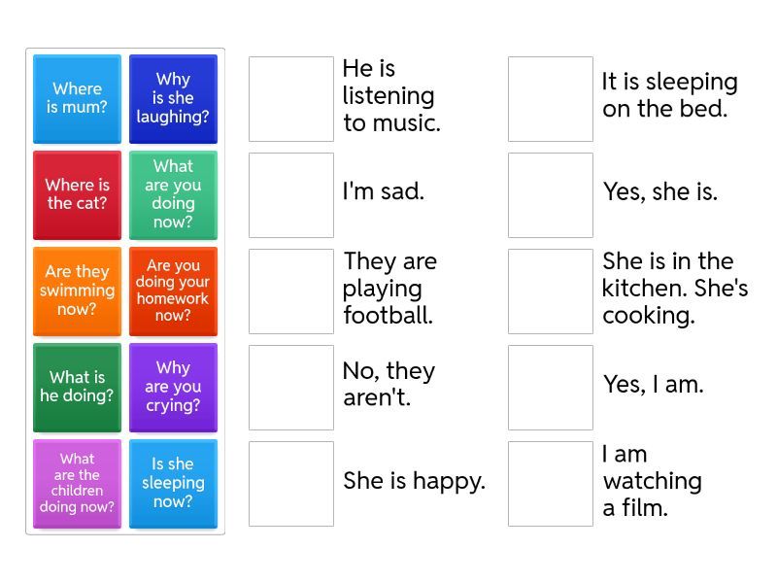Image resolution: width=777 pixels, height=583 pixels.
Task: Click the answer slot next to 'I'm sad.'
Action: tap(291, 194)
